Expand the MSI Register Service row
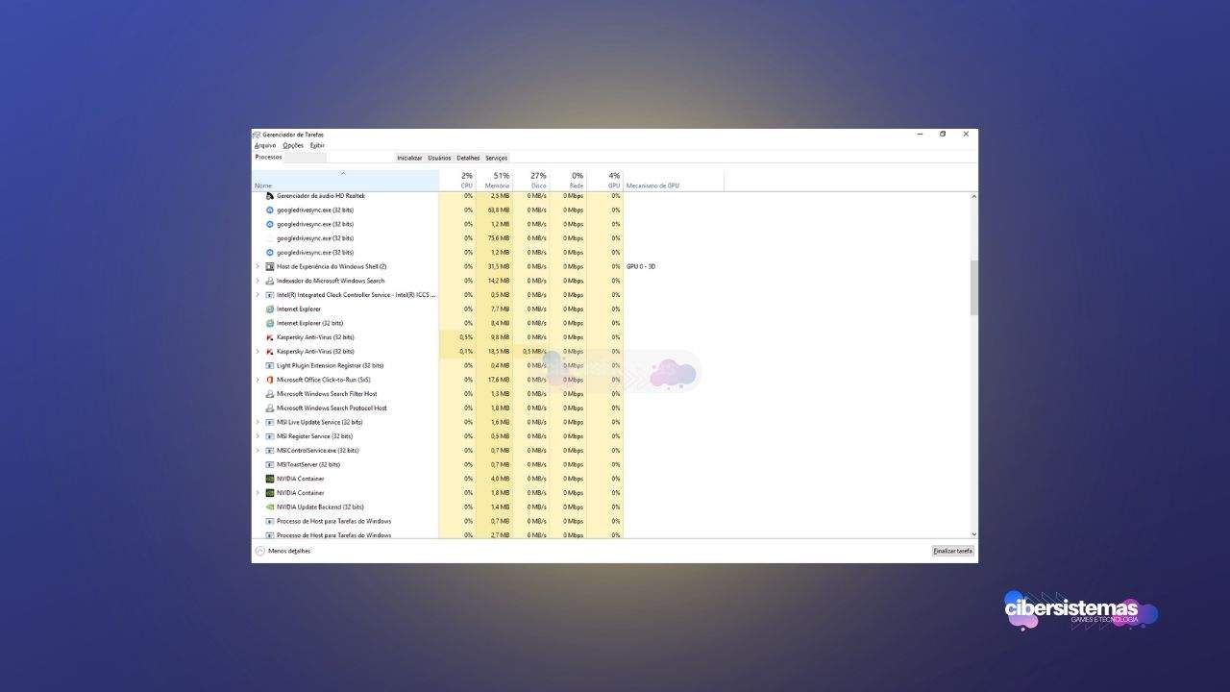This screenshot has width=1230, height=692. pyautogui.click(x=258, y=436)
